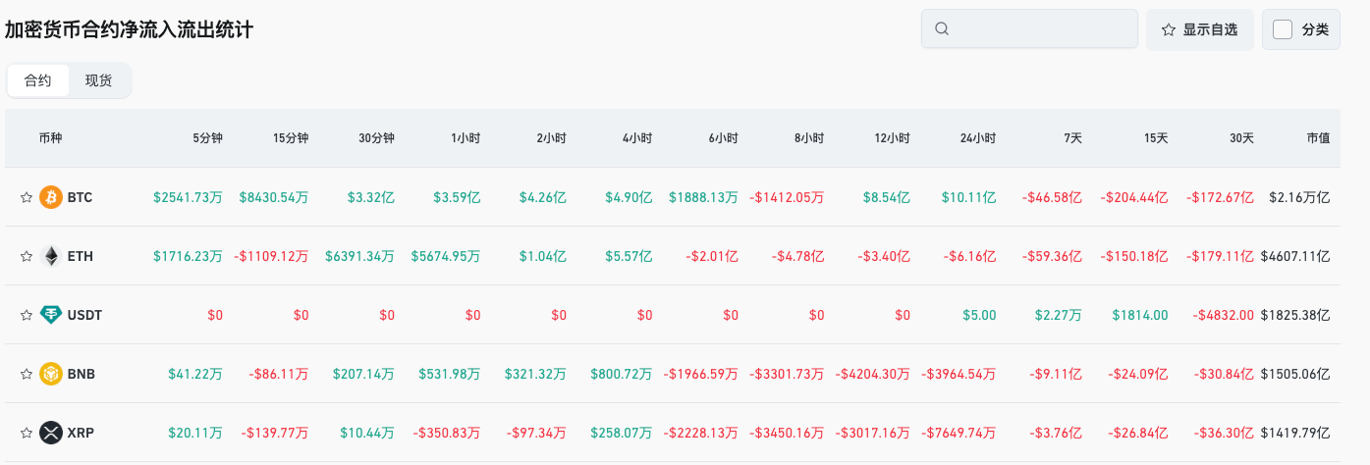Sort by the 24小时 column header

(977, 138)
